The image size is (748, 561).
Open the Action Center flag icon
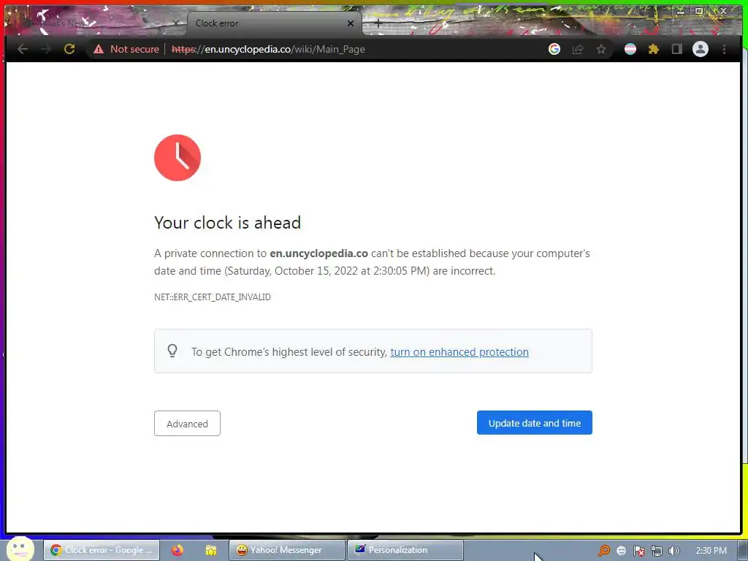[x=638, y=551]
